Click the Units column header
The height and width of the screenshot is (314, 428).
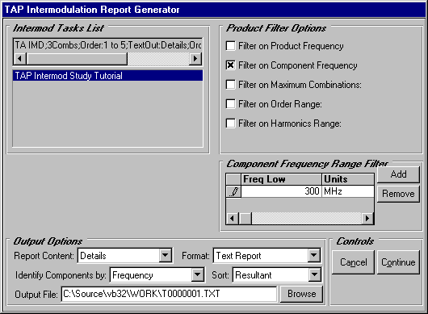click(348, 179)
